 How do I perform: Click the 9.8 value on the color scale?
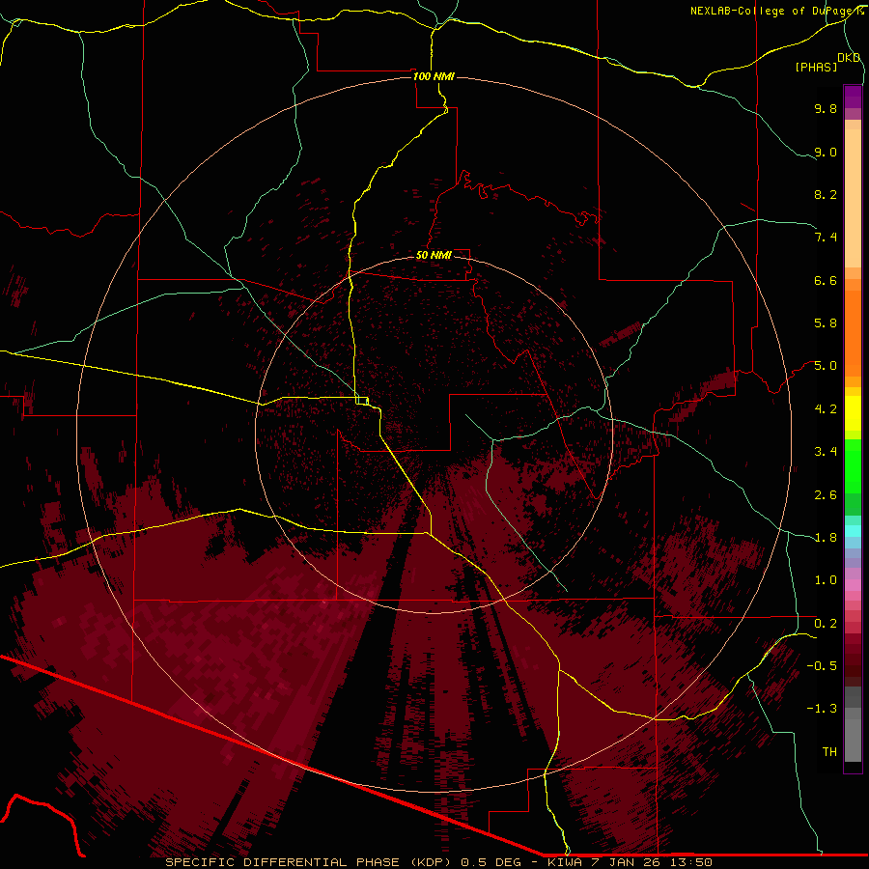[826, 108]
